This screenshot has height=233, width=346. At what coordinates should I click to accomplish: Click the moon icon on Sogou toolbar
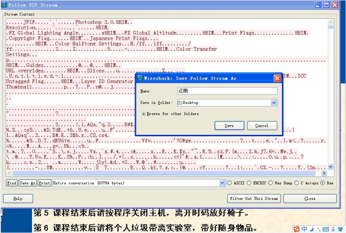pos(312,229)
